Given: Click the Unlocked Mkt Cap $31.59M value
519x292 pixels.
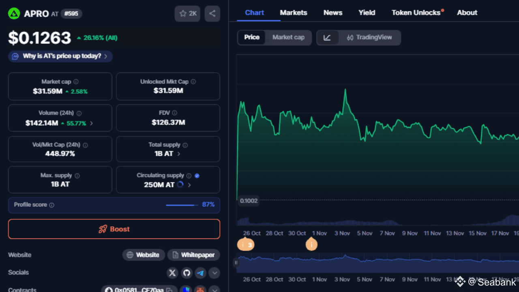Looking at the screenshot, I should tap(168, 90).
